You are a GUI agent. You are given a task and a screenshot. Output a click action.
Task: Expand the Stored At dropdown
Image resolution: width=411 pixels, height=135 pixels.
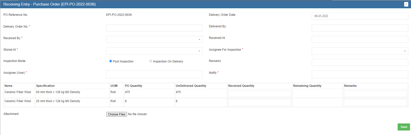coord(154,51)
